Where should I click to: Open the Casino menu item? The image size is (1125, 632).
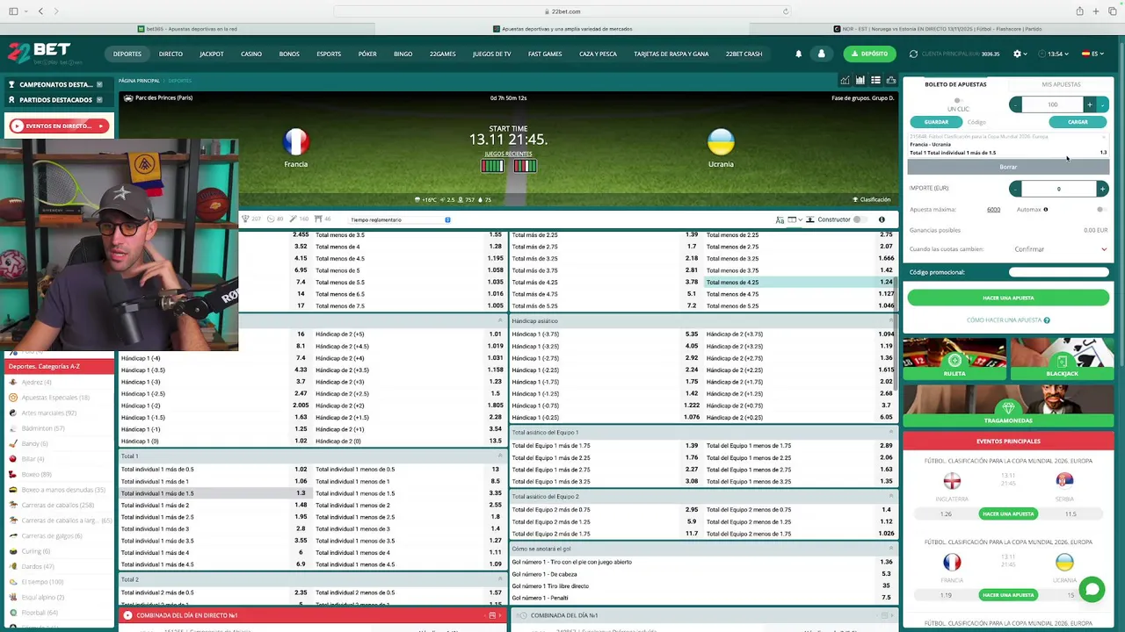(x=251, y=54)
